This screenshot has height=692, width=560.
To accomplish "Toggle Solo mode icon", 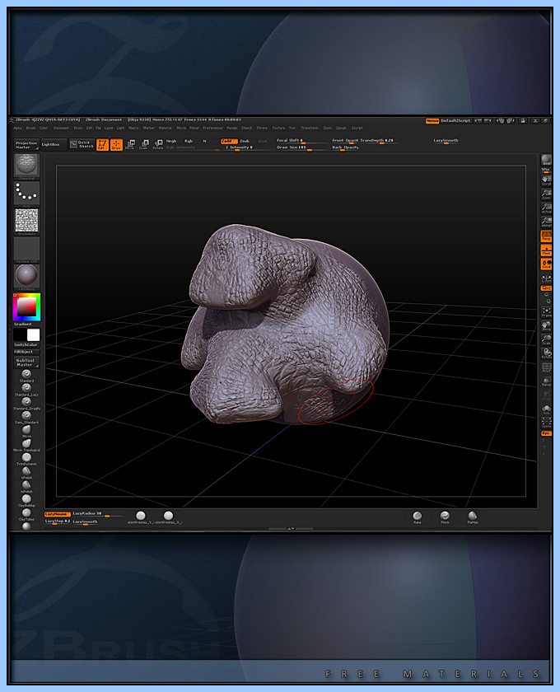I will (546, 409).
